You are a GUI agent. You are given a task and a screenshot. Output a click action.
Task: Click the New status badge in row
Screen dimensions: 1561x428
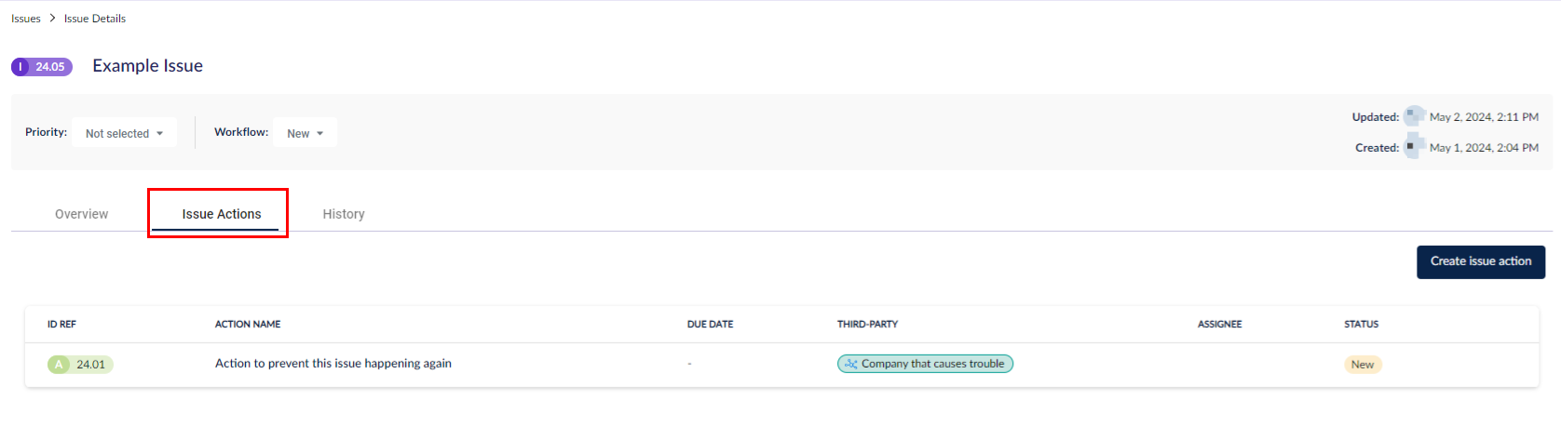click(x=1363, y=365)
